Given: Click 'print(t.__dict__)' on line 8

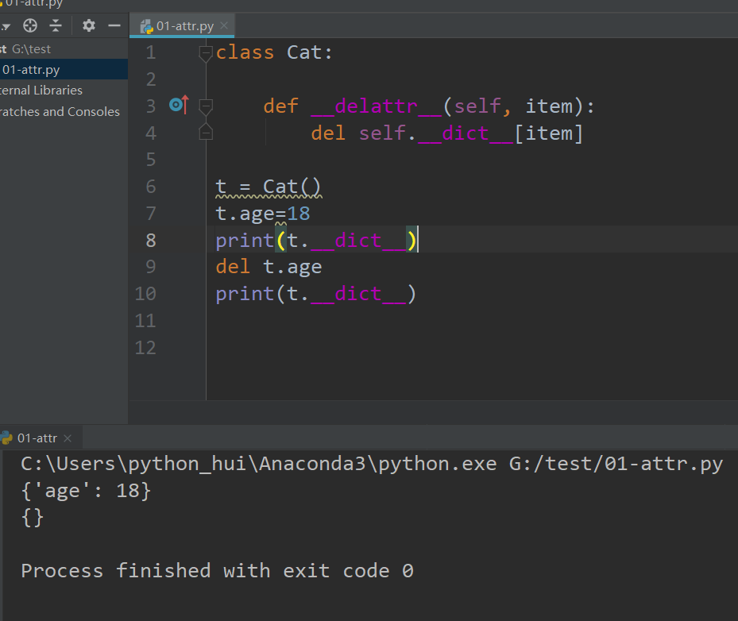Looking at the screenshot, I should click(x=316, y=241).
